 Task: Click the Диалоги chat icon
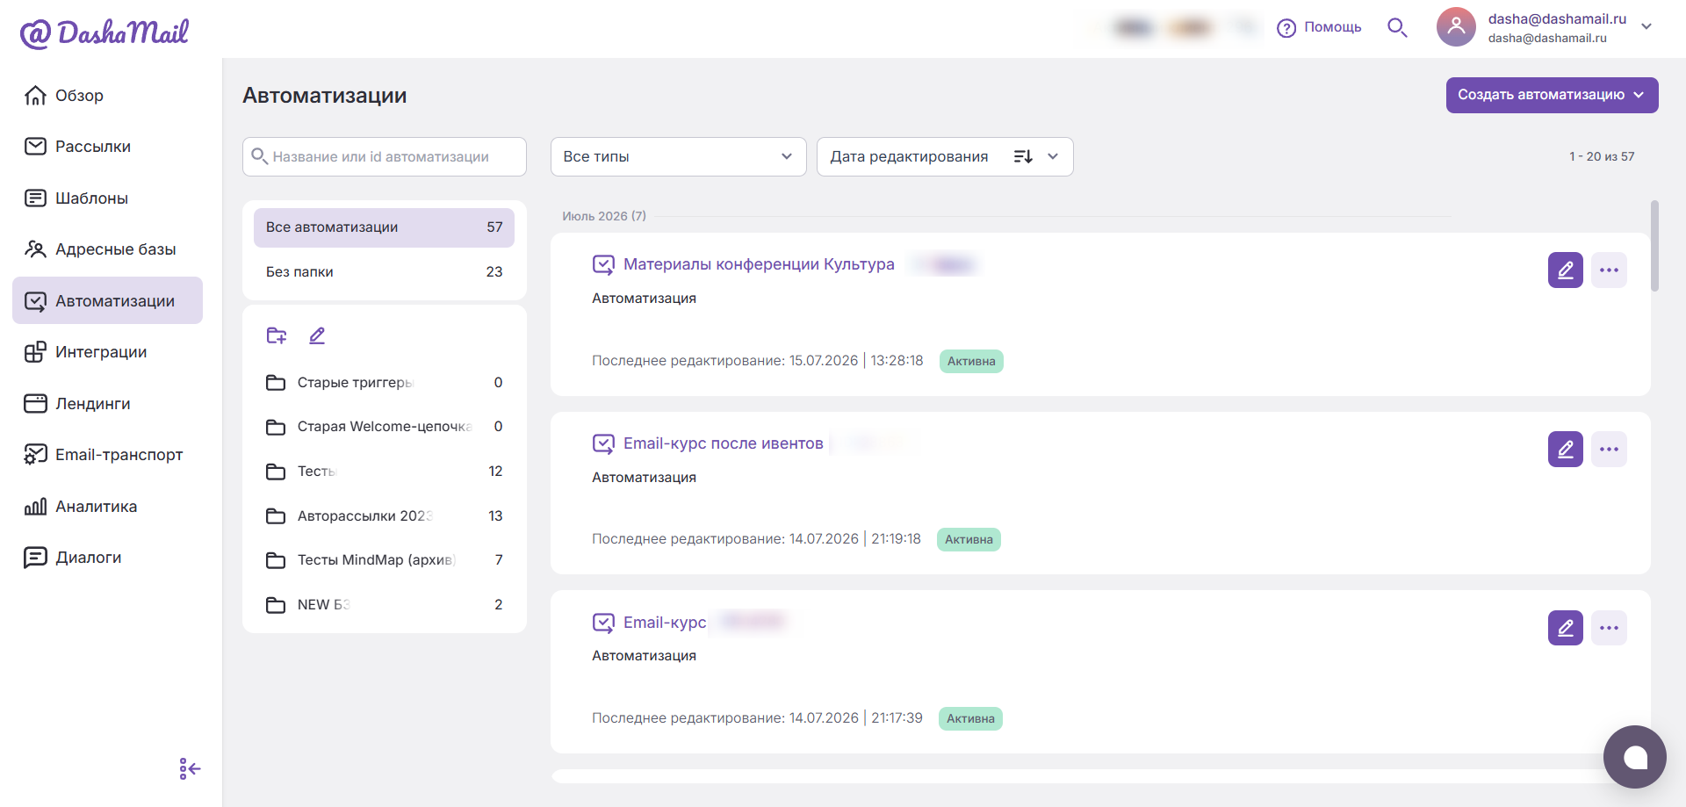[x=35, y=558]
